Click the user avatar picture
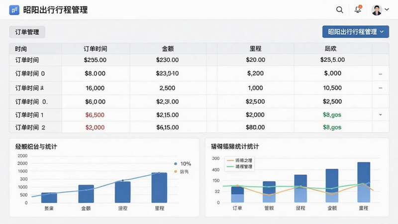This screenshot has width=398, height=224. click(x=377, y=10)
